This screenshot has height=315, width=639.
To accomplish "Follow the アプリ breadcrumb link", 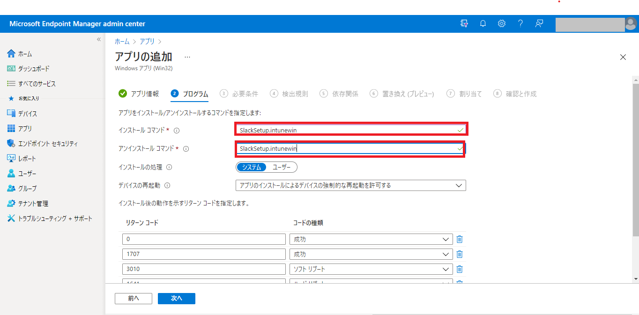I will [147, 42].
